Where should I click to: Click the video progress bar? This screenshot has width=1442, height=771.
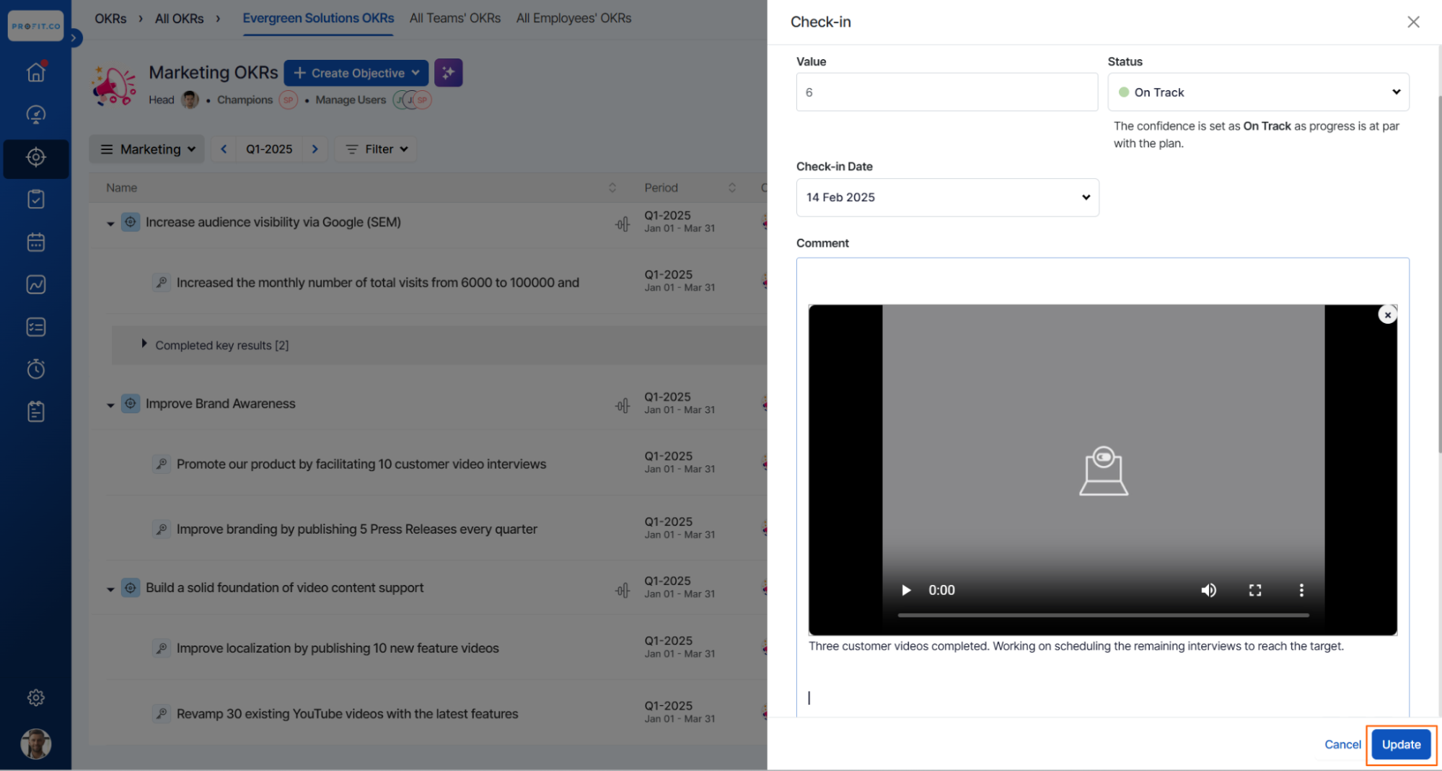(1102, 615)
